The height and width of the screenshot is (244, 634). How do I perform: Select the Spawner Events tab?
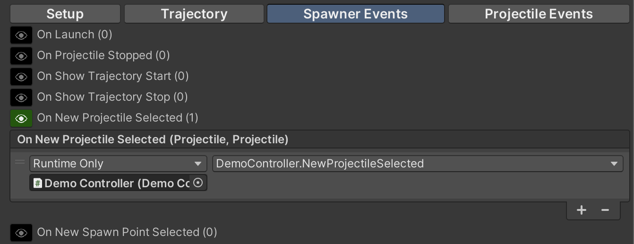[355, 14]
